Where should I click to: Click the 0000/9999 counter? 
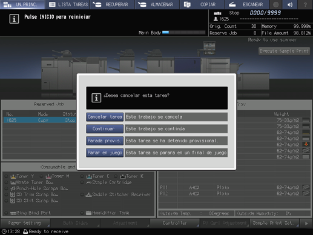coord(265,13)
